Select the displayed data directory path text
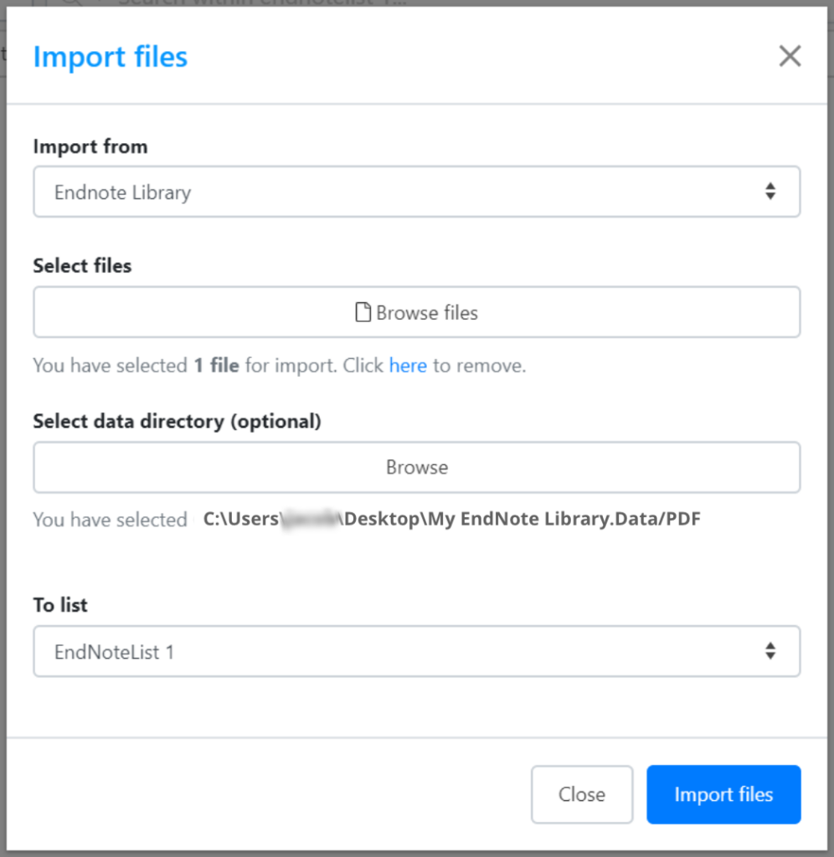 click(x=450, y=519)
